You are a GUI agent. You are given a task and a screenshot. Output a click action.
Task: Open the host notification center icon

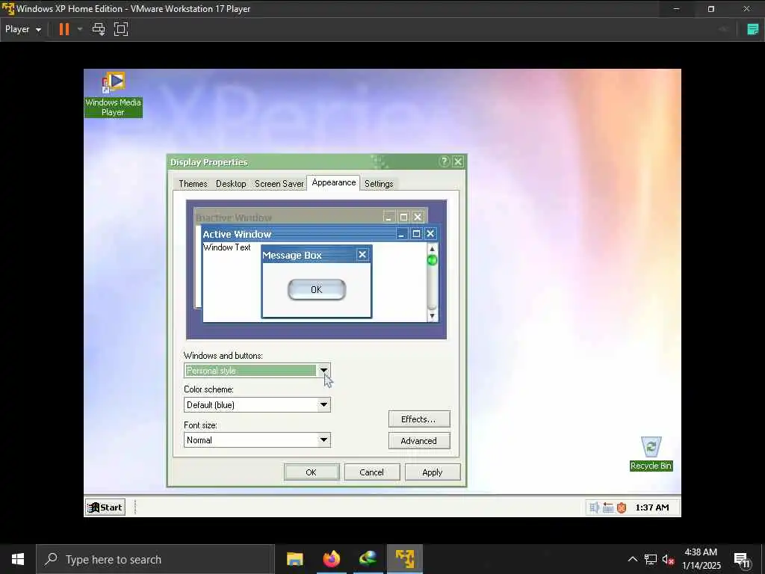742,559
